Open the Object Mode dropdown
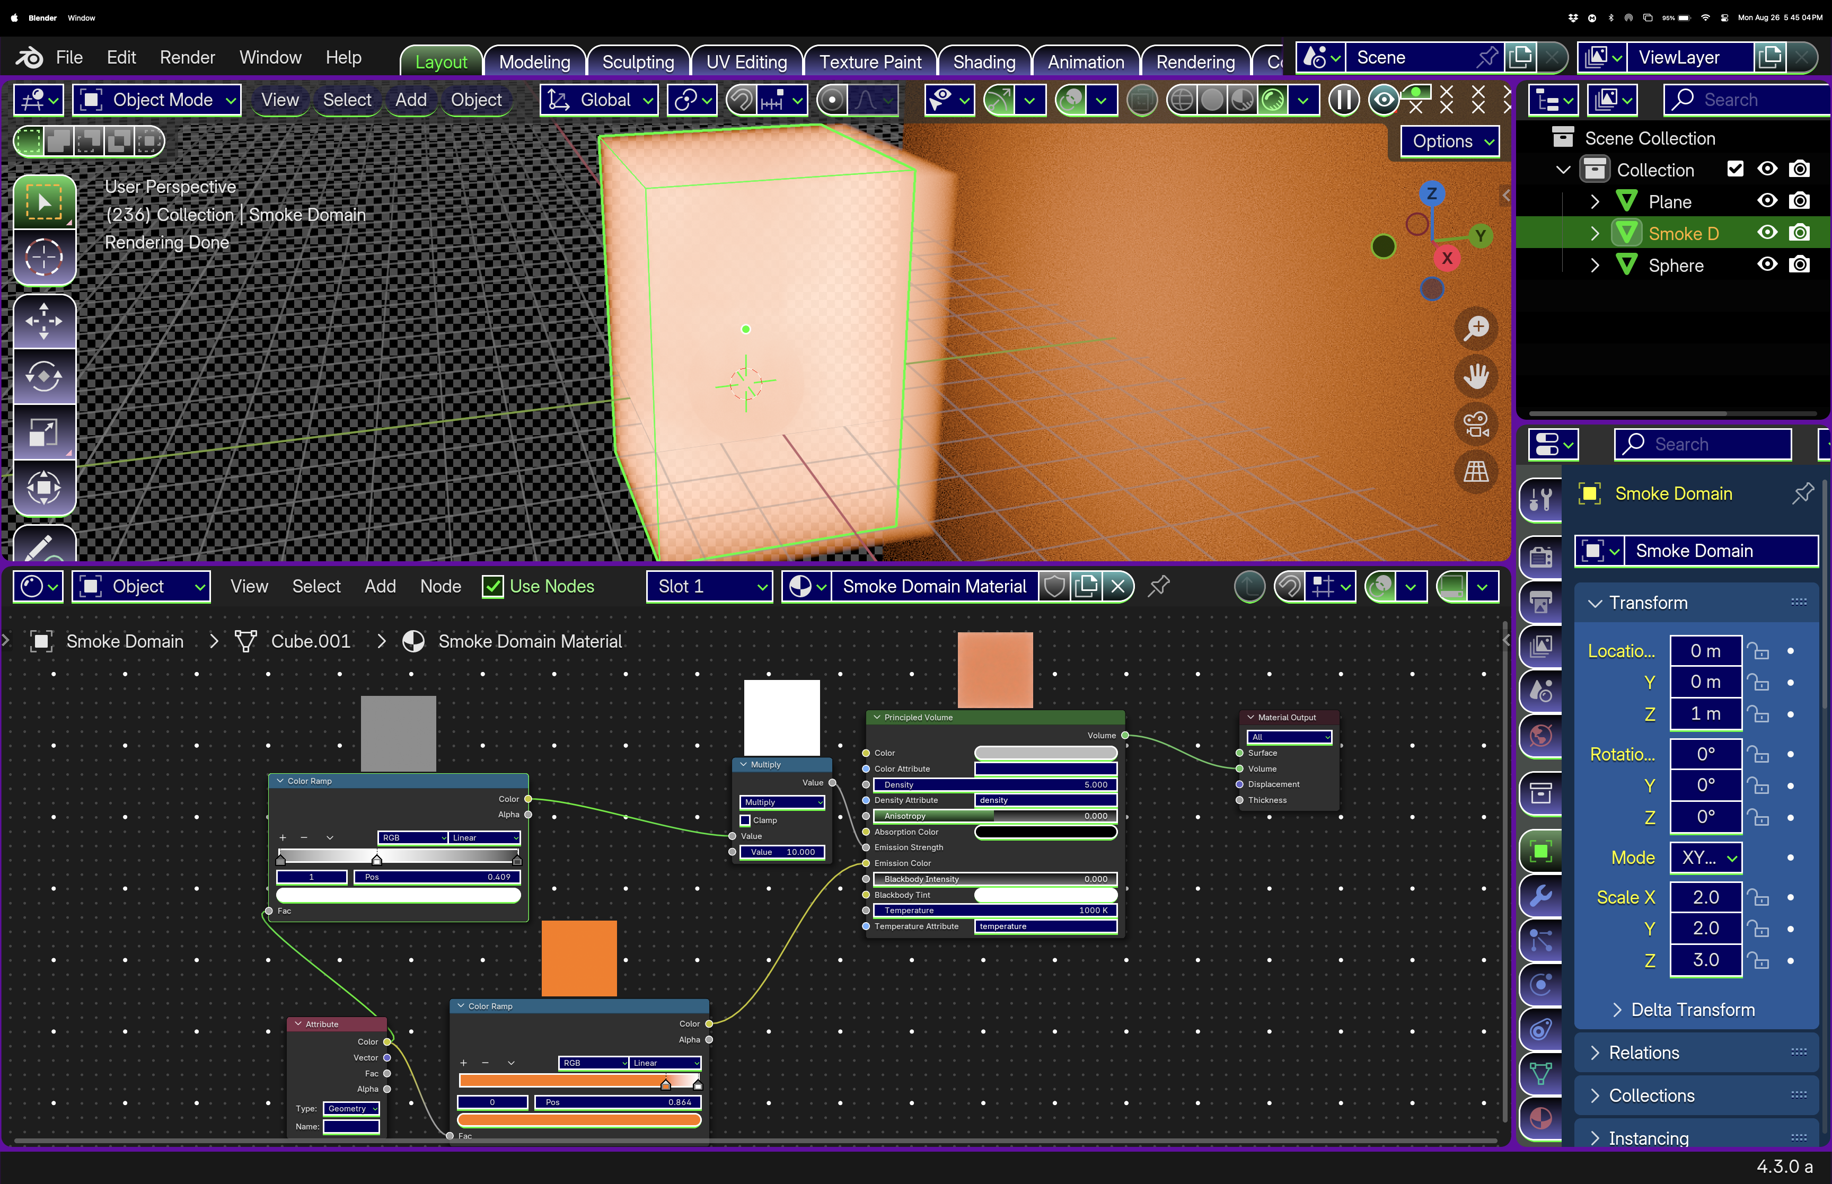Viewport: 1832px width, 1184px height. point(157,100)
